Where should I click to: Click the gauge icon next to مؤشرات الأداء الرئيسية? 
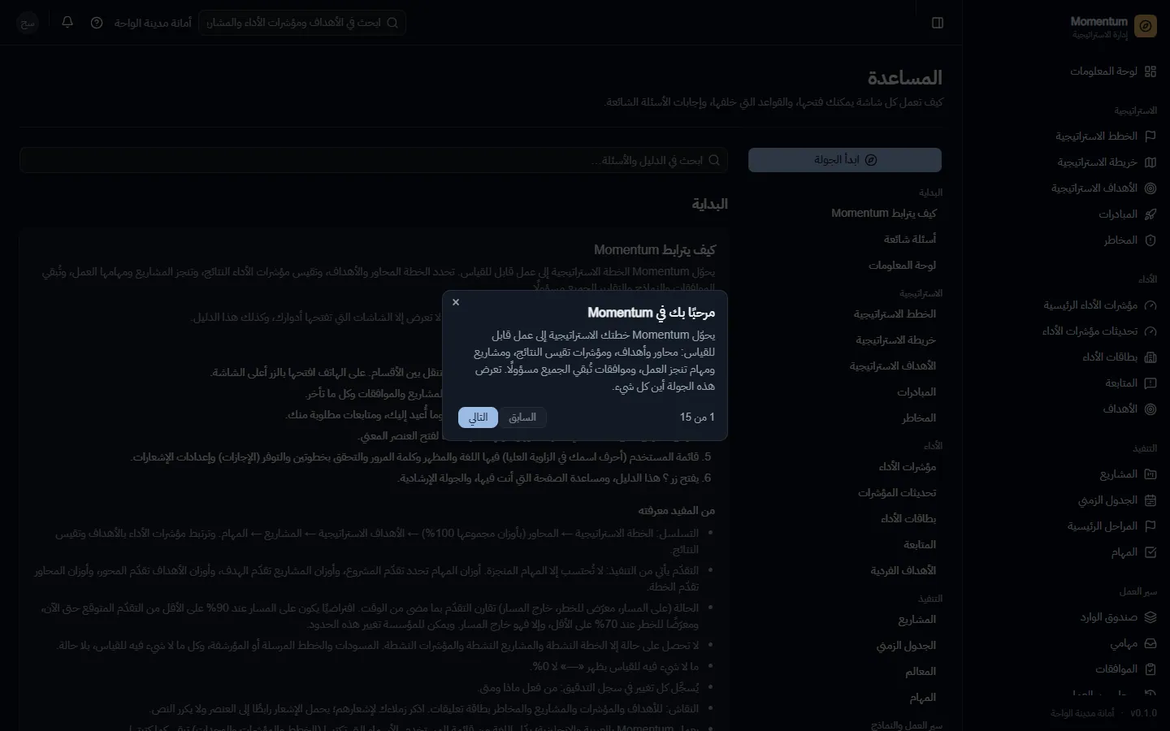coord(1150,305)
